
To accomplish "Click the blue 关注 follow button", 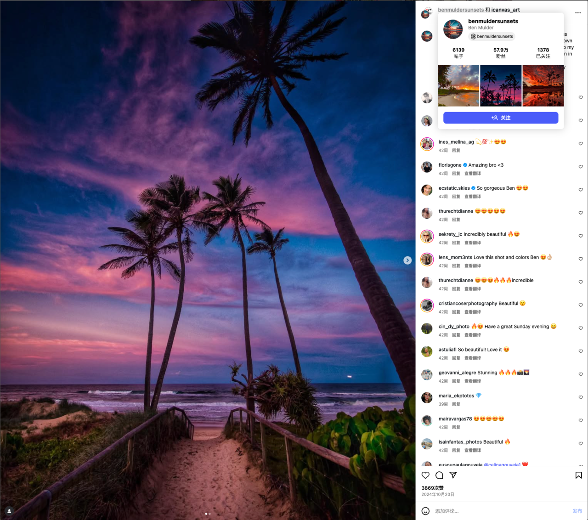I will (x=501, y=118).
